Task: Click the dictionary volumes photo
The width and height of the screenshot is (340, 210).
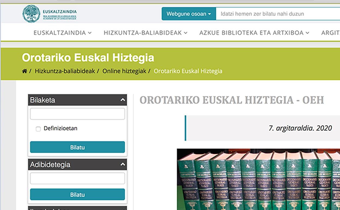Action: pyautogui.click(x=258, y=179)
